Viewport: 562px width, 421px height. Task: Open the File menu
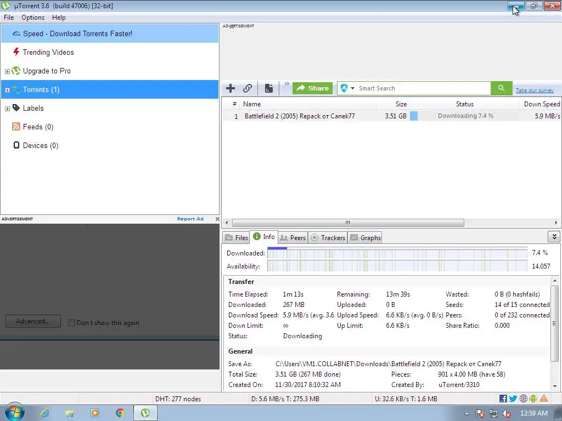tap(9, 18)
